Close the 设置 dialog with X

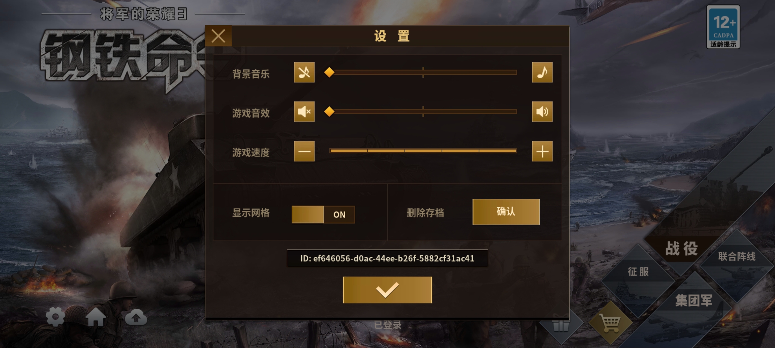pyautogui.click(x=218, y=36)
